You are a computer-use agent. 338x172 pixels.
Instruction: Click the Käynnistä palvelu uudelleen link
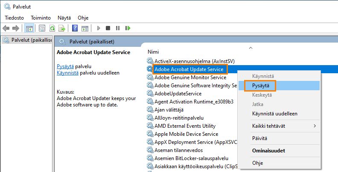point(67,73)
